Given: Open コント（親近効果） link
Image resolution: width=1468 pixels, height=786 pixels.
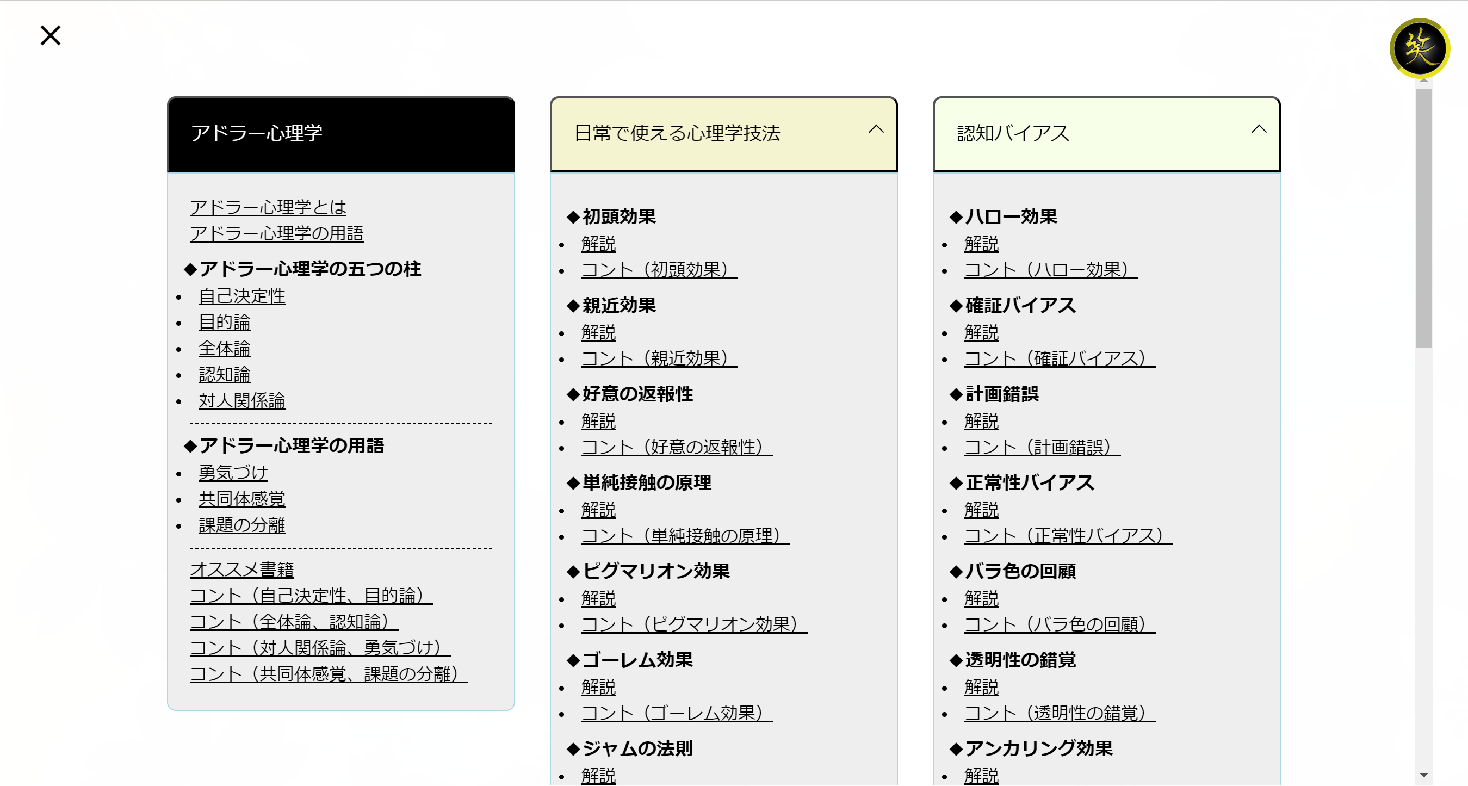Looking at the screenshot, I should (659, 359).
